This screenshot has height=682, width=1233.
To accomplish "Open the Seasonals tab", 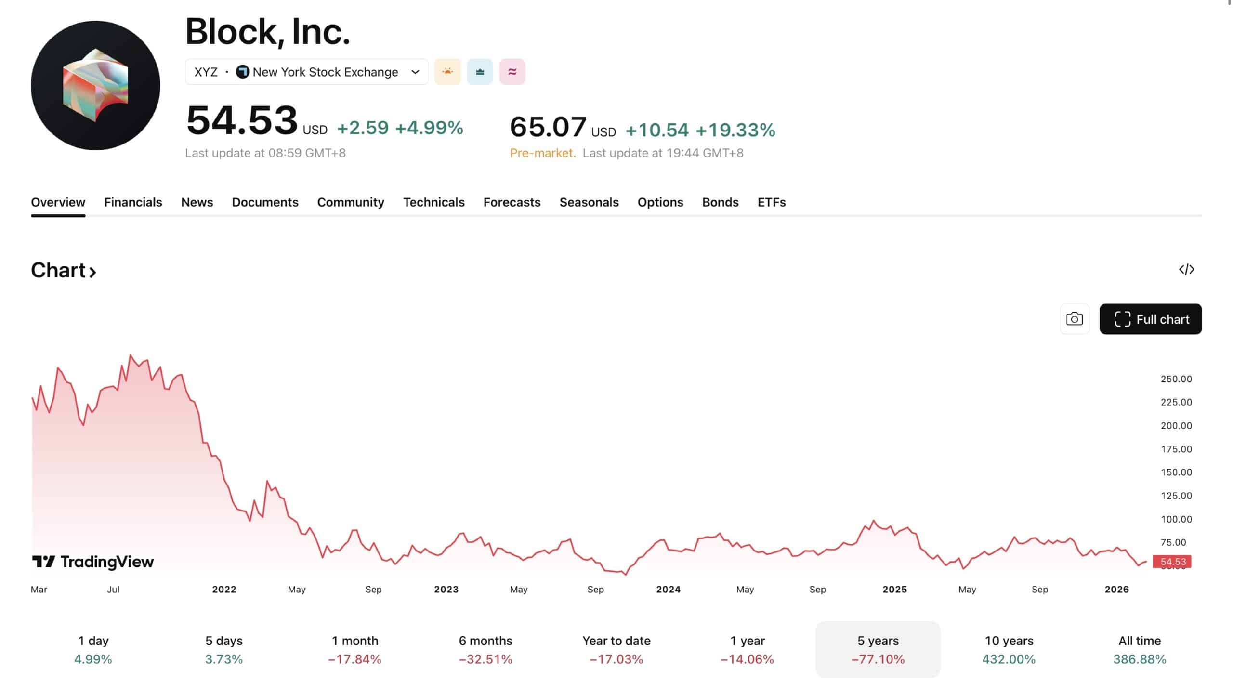I will click(x=589, y=202).
